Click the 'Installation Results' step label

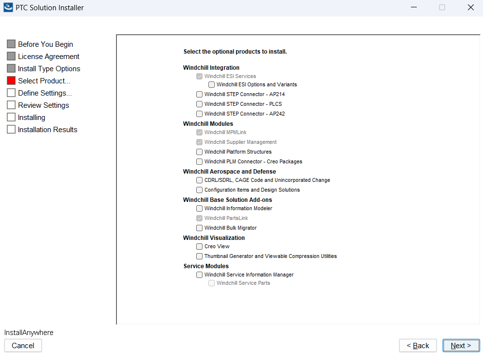coord(47,130)
